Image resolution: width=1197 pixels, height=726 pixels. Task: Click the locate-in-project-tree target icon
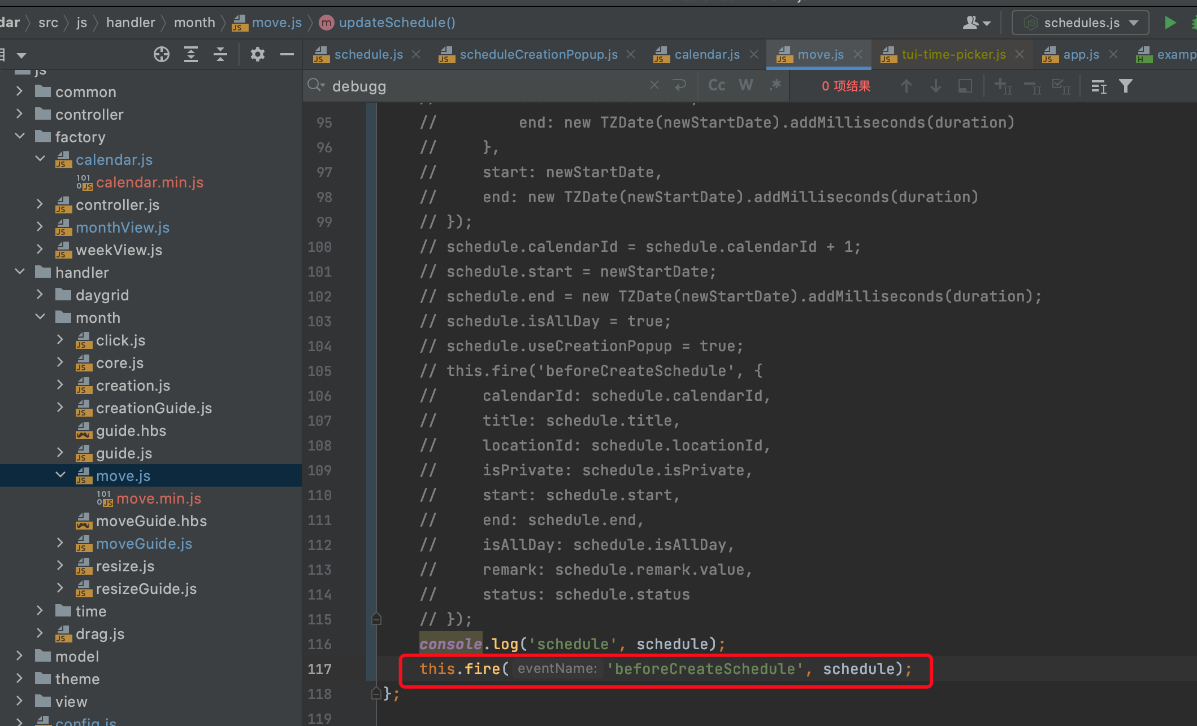pos(162,54)
